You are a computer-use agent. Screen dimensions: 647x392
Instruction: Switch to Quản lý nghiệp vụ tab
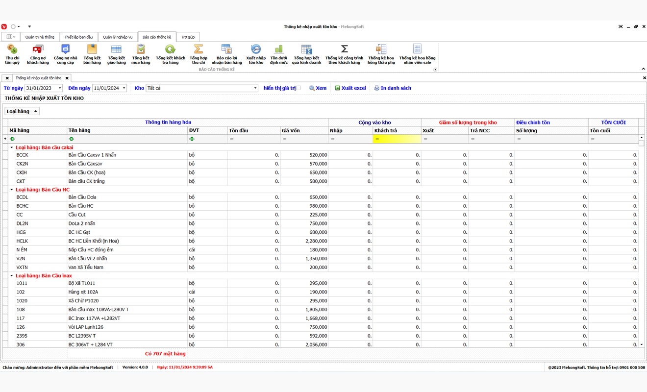pyautogui.click(x=118, y=37)
